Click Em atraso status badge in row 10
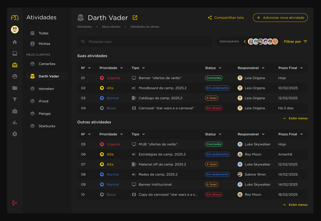Image resolution: width=321 pixels, height=221 pixels. pyautogui.click(x=214, y=195)
